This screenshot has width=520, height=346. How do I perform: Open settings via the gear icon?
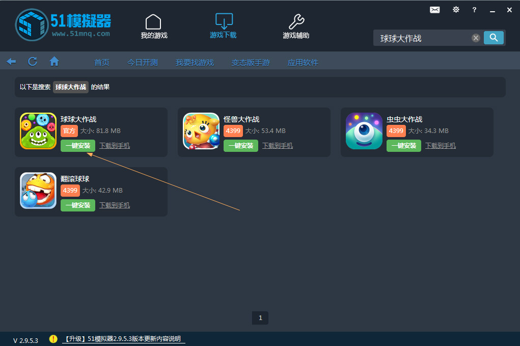456,9
